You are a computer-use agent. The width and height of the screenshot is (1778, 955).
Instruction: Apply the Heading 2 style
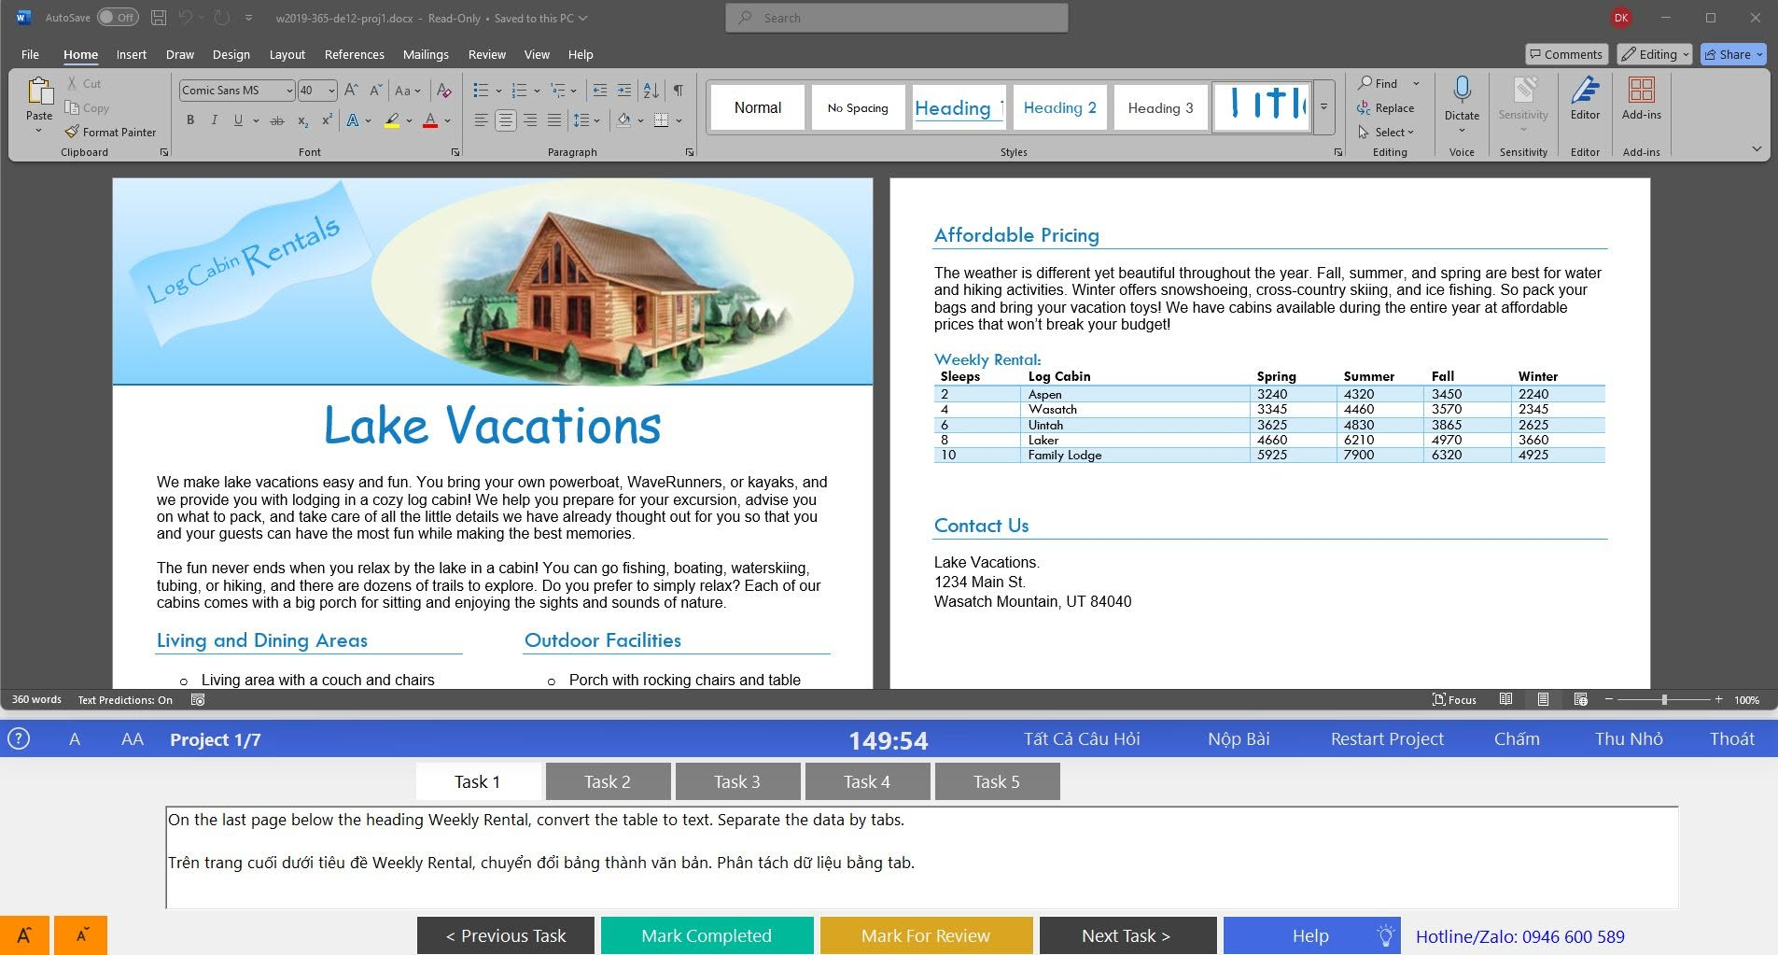(1060, 107)
